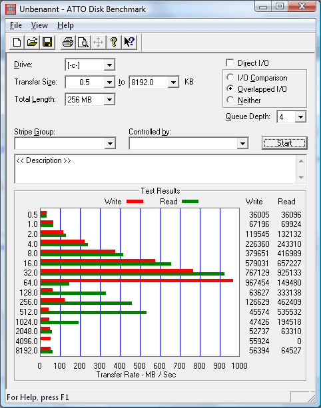Screen dimensions: 321x408
Task: Click the read value 0 for 4096.0
Action: pyautogui.click(x=299, y=341)
